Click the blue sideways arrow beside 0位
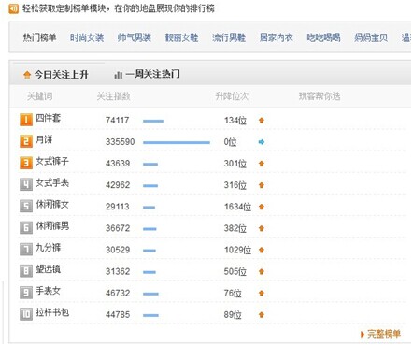Screen dimensions: 413x346 coord(262,142)
